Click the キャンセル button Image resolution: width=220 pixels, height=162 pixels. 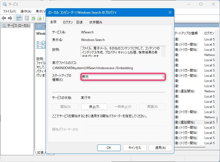pyautogui.click(x=135, y=148)
